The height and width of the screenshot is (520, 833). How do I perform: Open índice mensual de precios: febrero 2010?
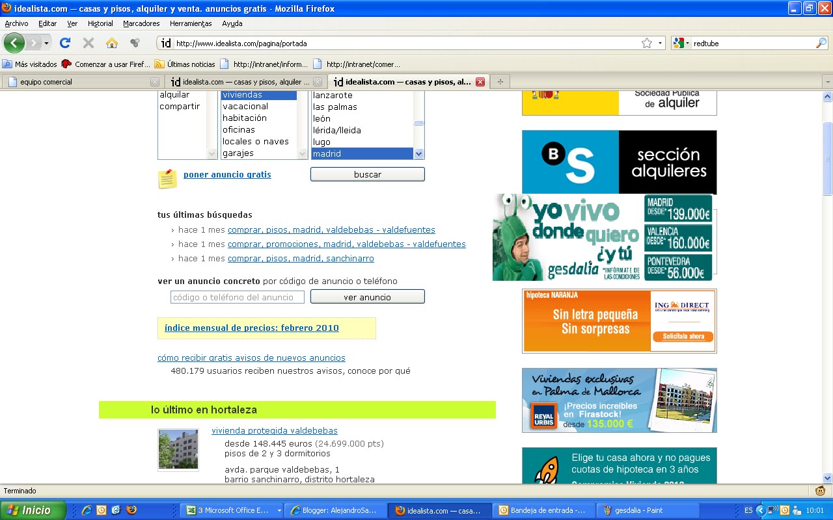(252, 328)
